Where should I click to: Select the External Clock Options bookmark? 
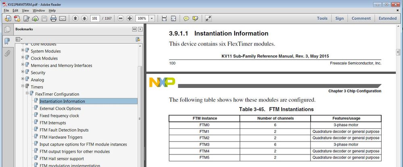pos(60,109)
